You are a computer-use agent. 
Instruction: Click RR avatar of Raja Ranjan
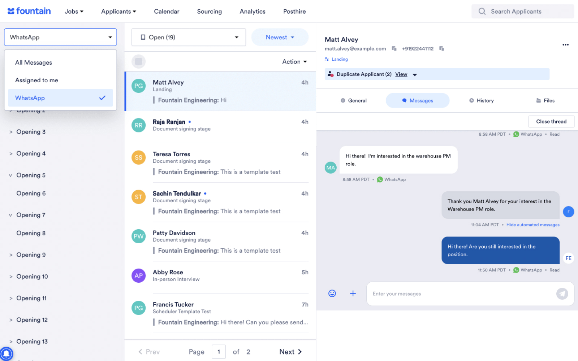139,125
